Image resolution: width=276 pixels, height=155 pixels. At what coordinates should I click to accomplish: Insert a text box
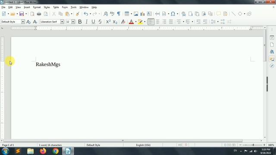click(x=149, y=14)
